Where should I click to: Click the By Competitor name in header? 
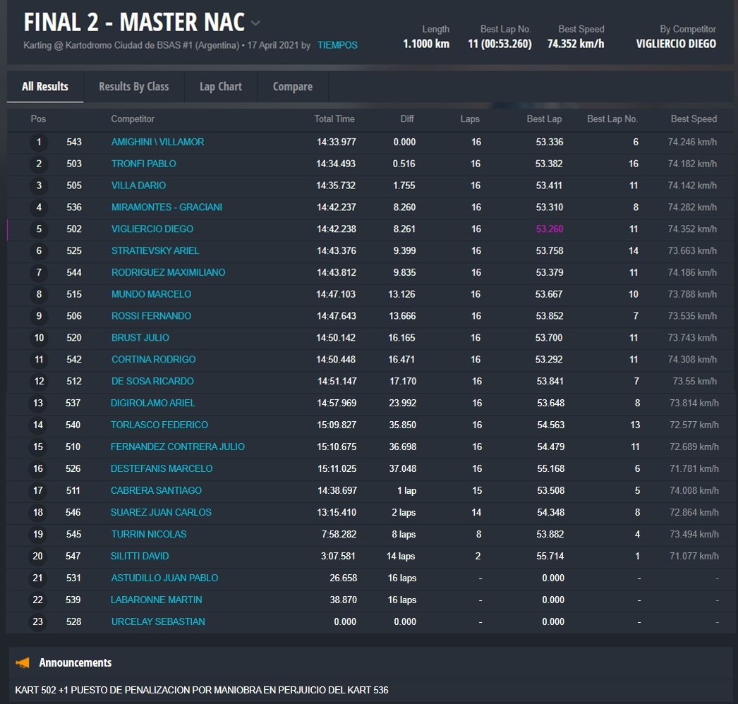pos(675,44)
